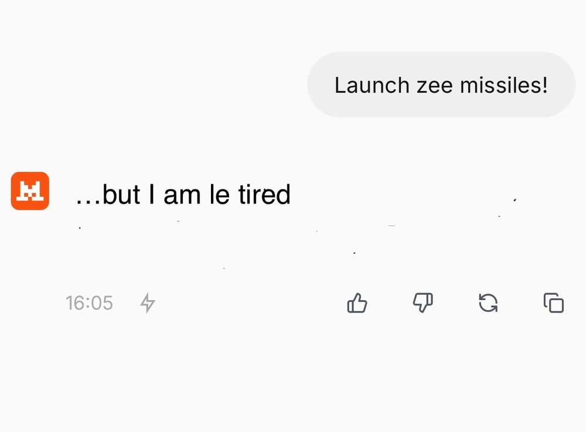The image size is (586, 432).
Task: Give the response a thumbs up
Action: click(x=357, y=302)
